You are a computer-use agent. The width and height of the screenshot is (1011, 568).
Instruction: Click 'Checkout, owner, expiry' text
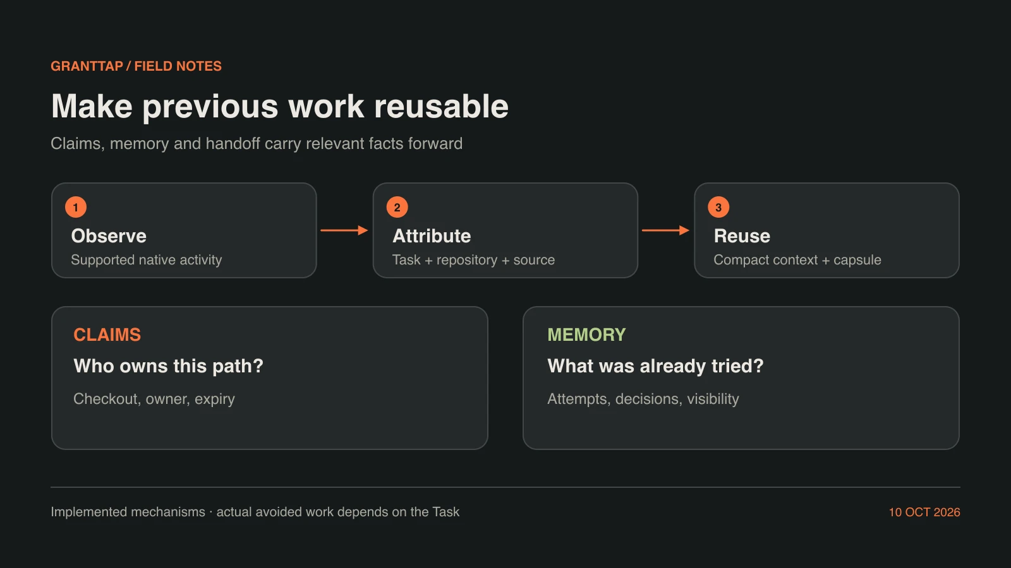tap(154, 399)
